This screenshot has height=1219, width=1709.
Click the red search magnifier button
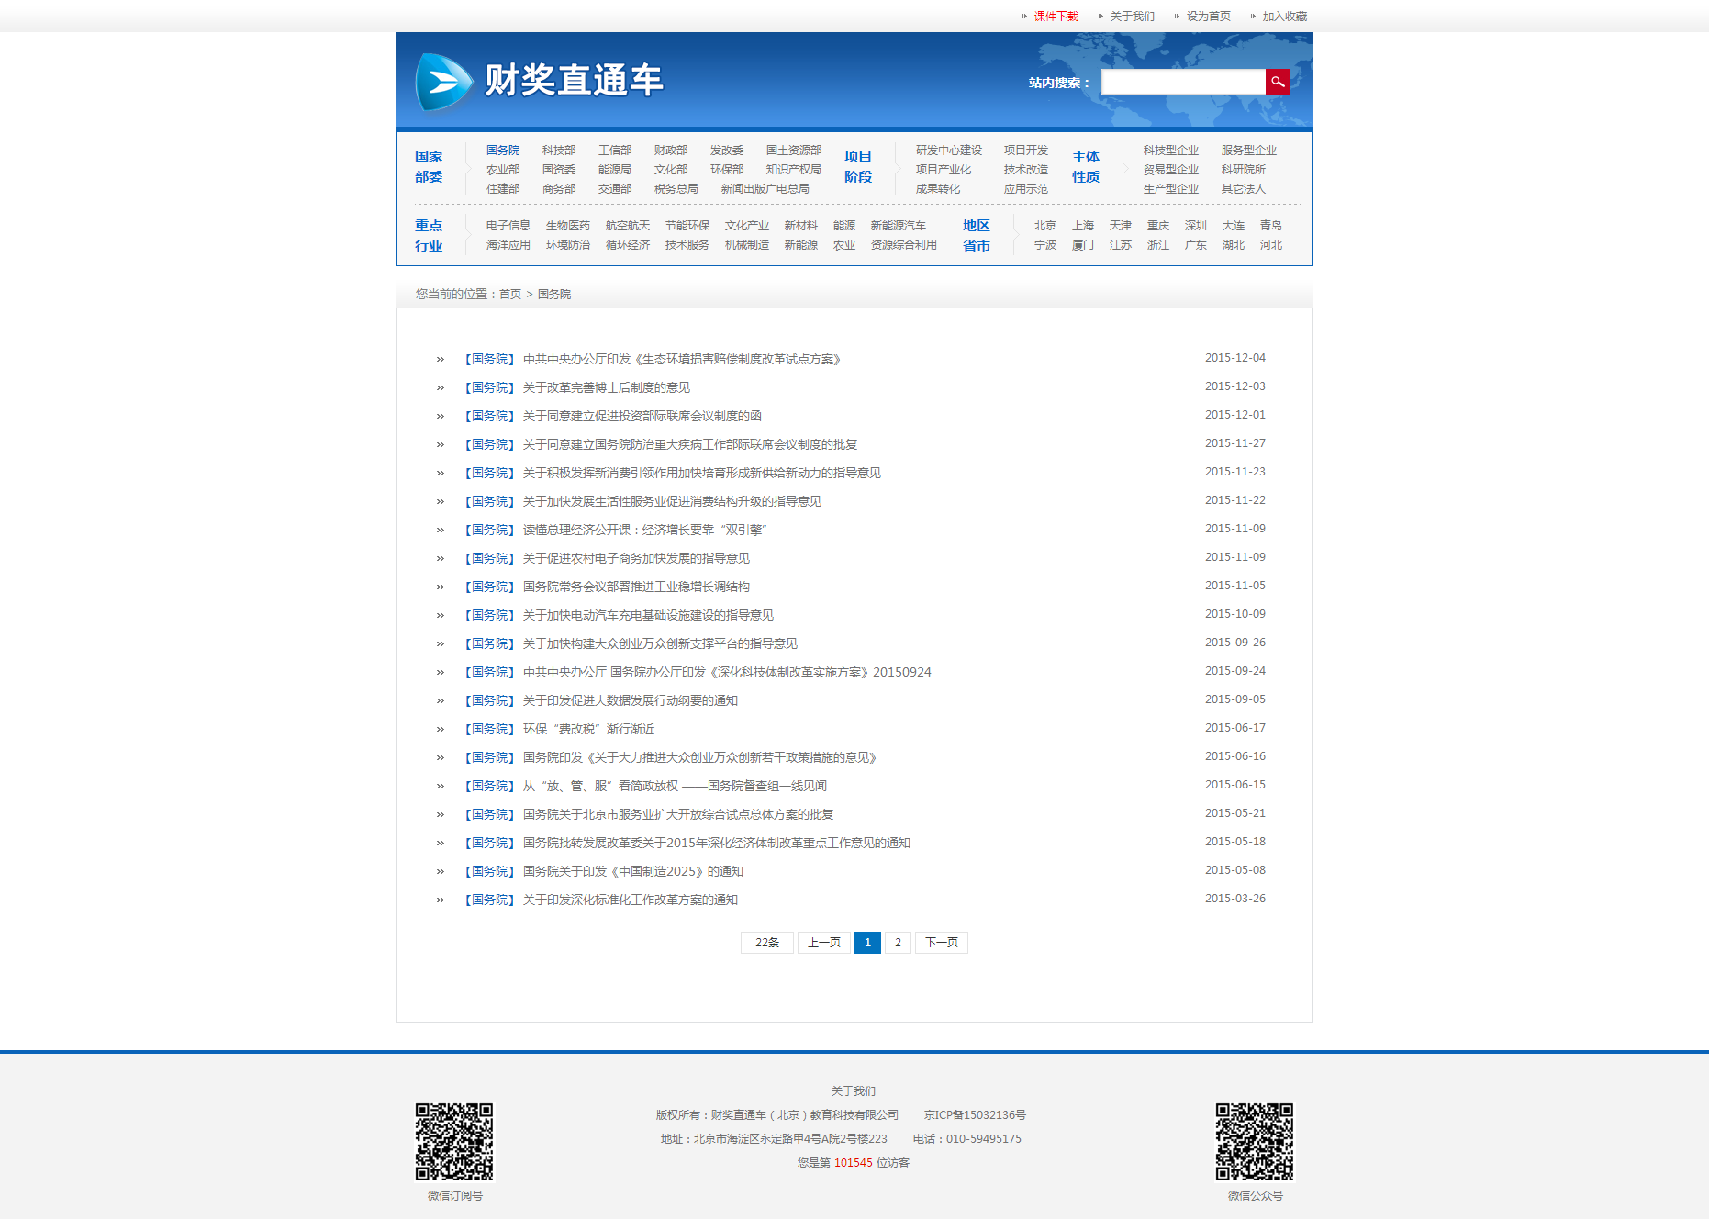tap(1277, 82)
